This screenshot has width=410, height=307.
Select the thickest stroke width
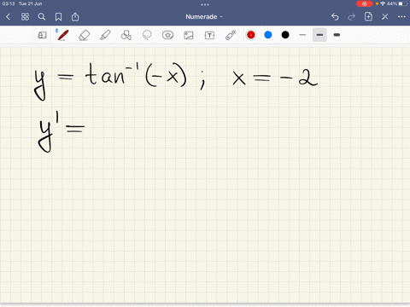337,35
